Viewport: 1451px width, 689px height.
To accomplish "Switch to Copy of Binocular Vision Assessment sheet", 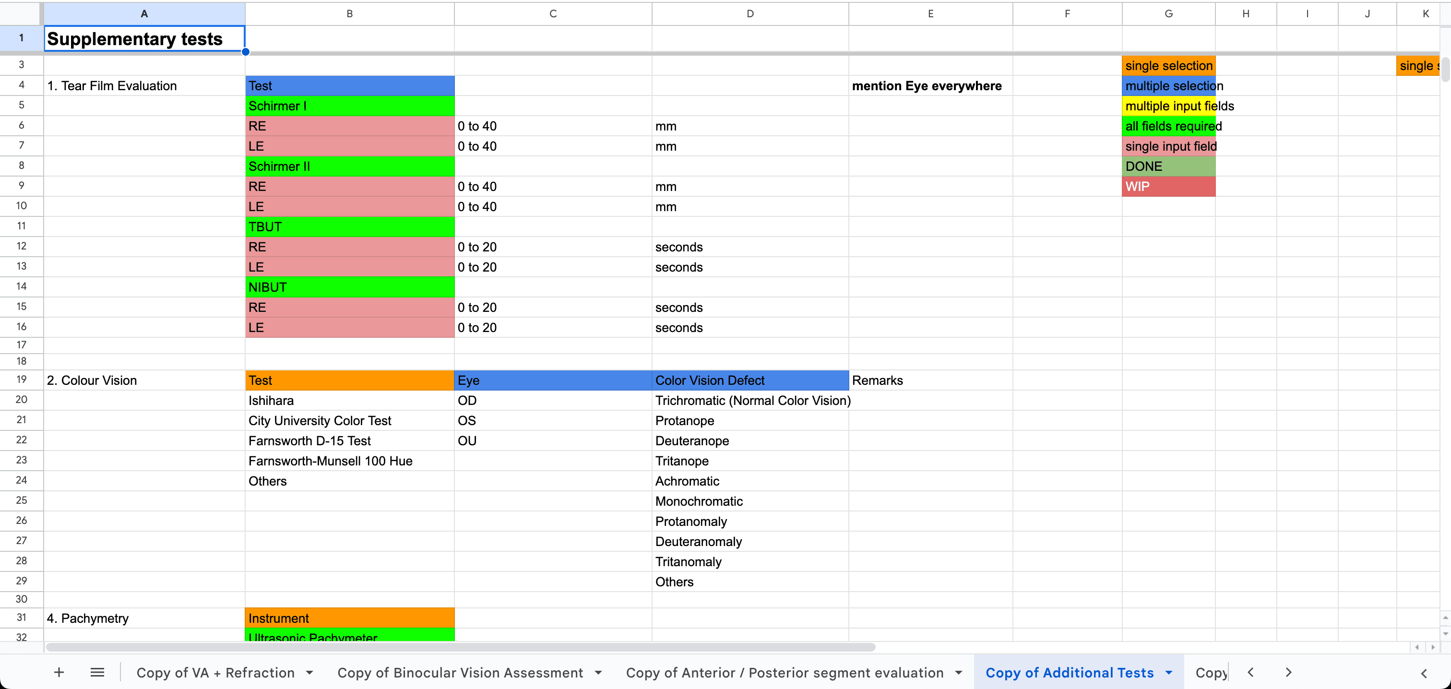I will (460, 673).
